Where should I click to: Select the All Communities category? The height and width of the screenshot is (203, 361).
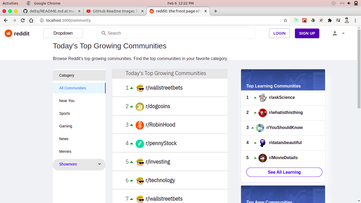click(x=79, y=88)
